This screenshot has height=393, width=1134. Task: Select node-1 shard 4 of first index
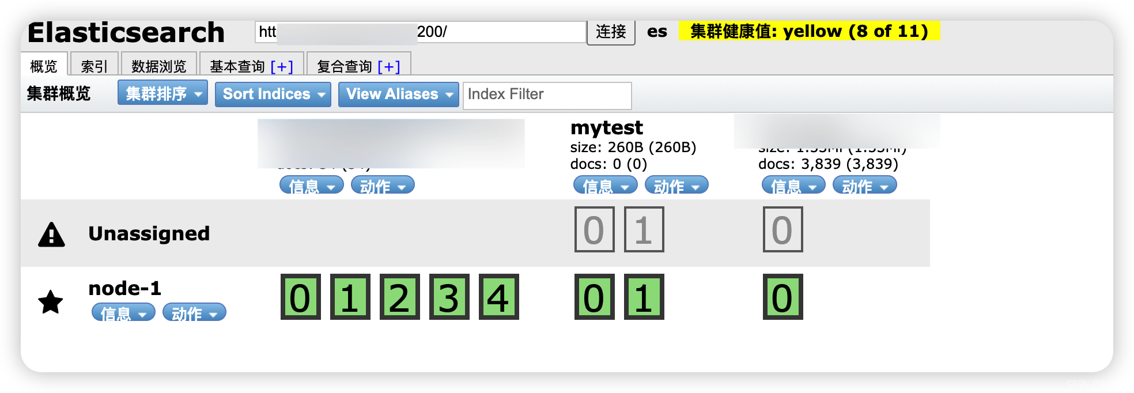point(499,297)
